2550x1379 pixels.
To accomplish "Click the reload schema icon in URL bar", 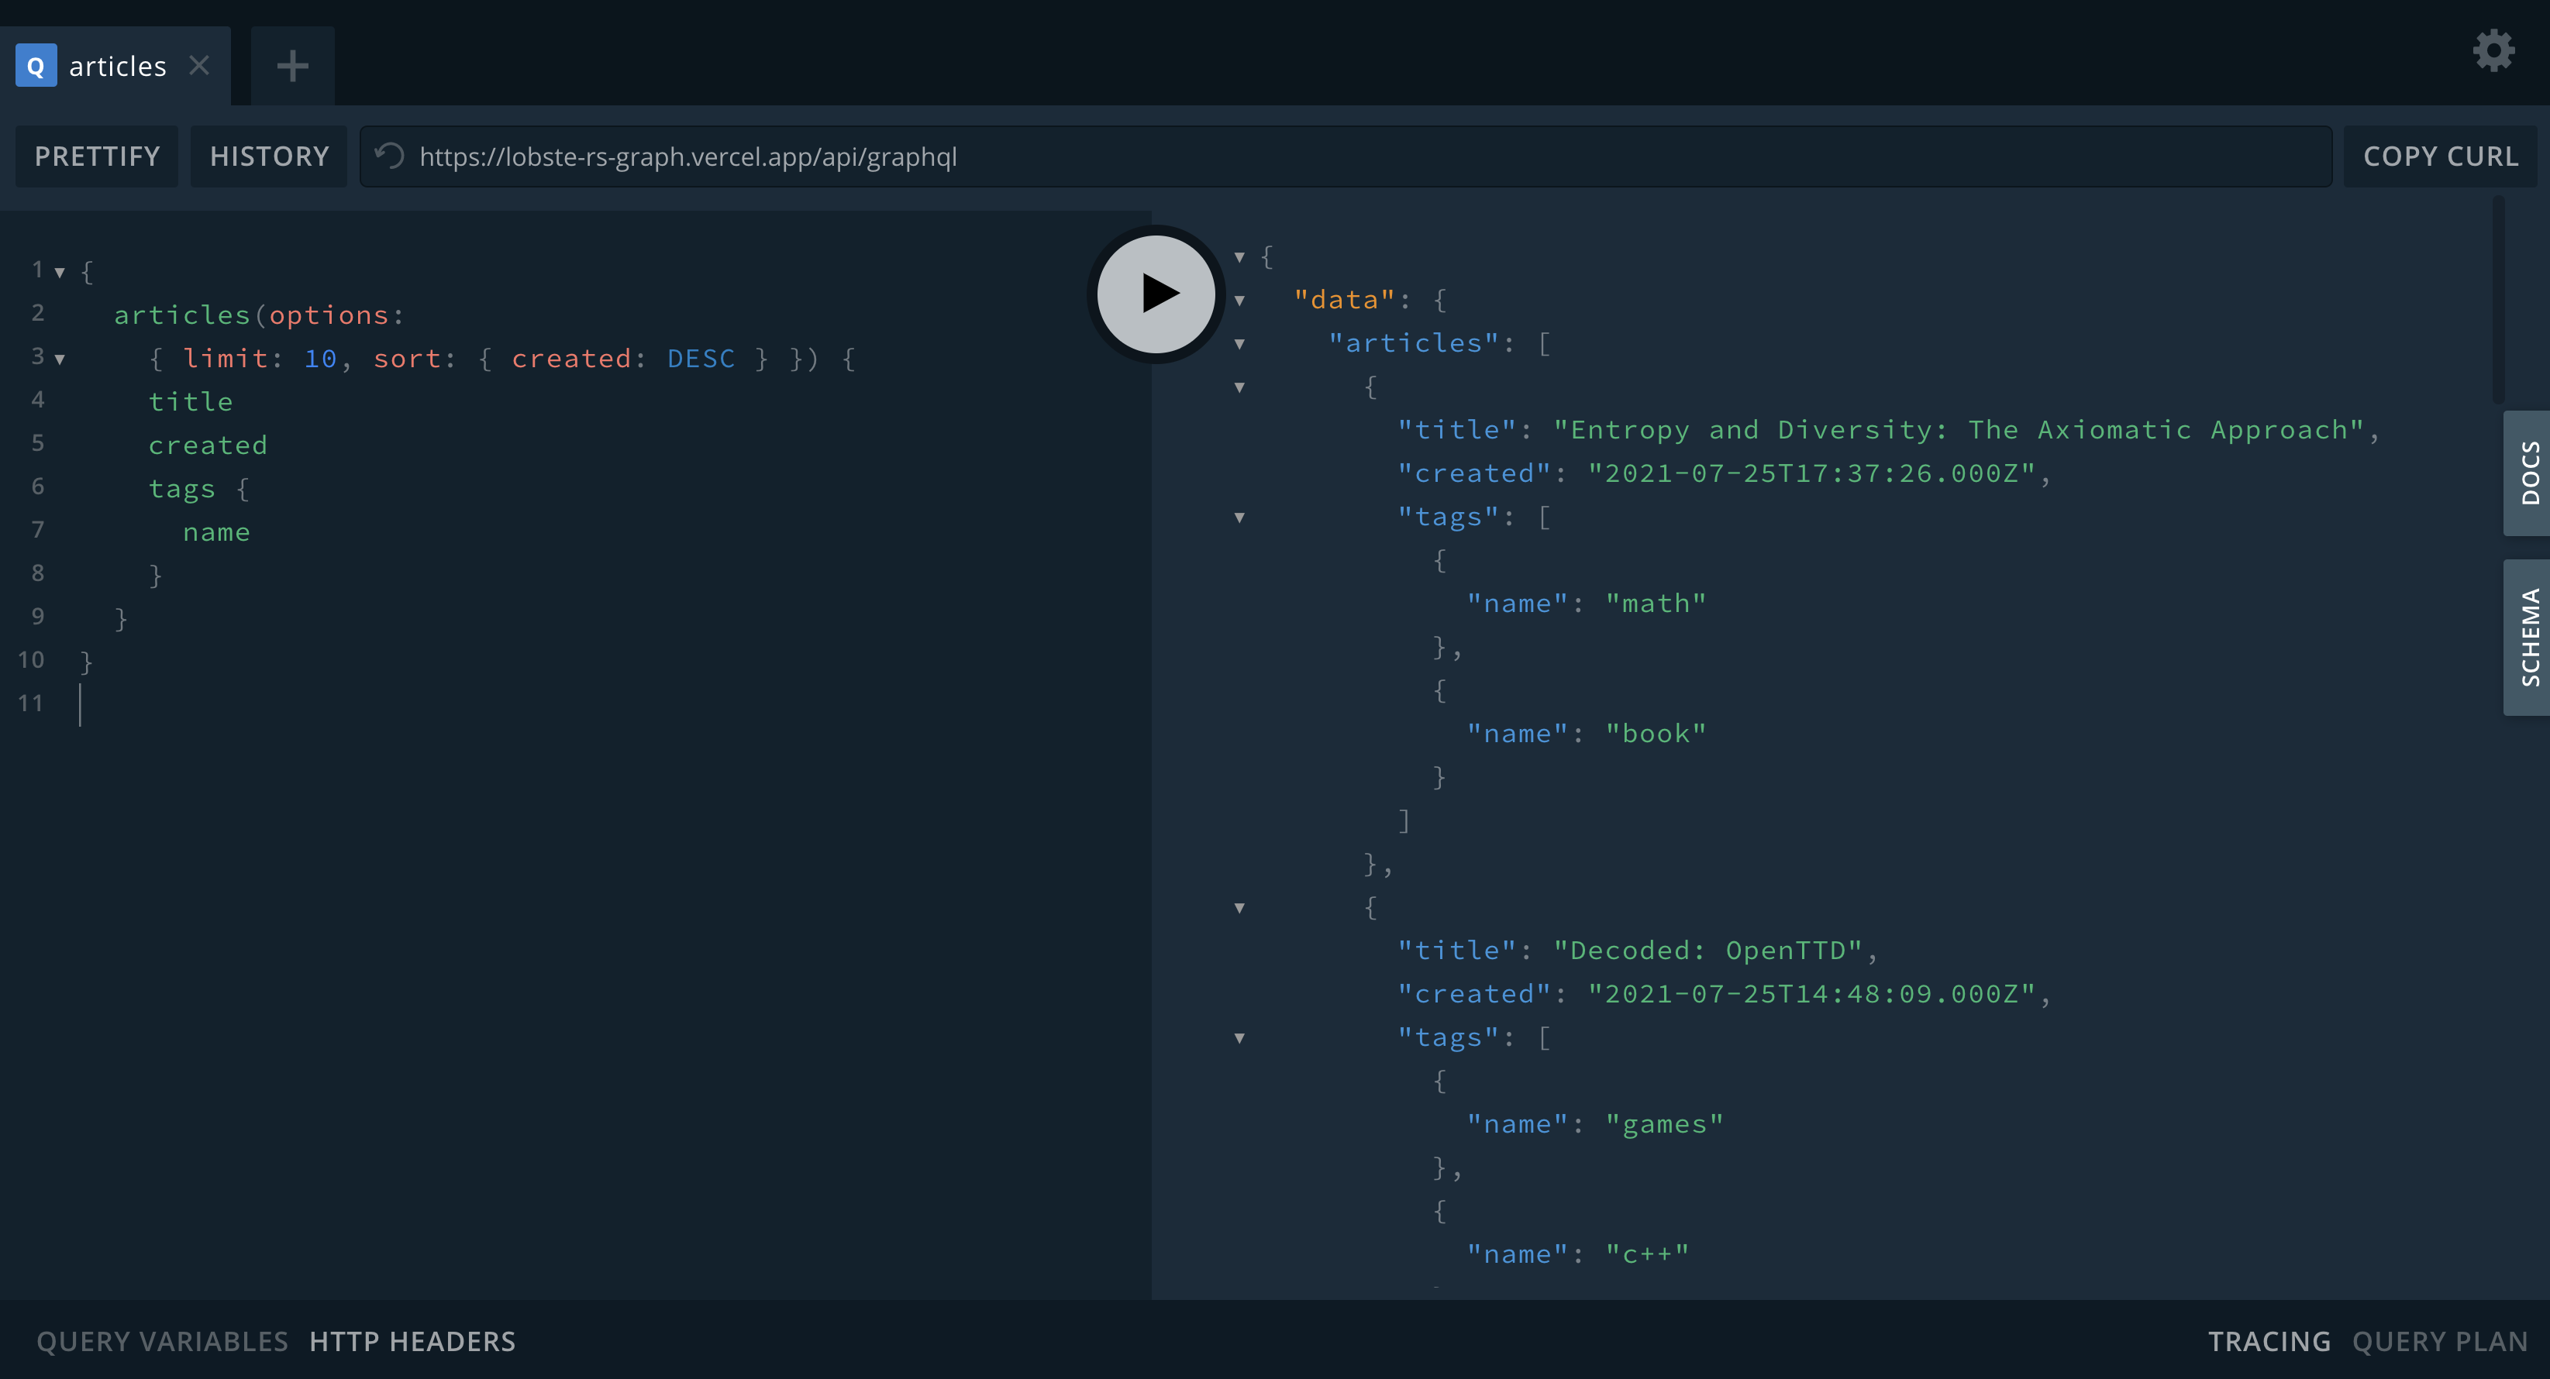I will (x=390, y=156).
